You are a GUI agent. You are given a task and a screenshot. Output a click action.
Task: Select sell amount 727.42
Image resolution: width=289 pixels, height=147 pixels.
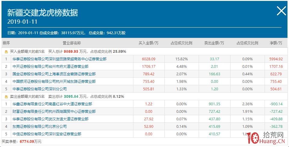(214, 112)
